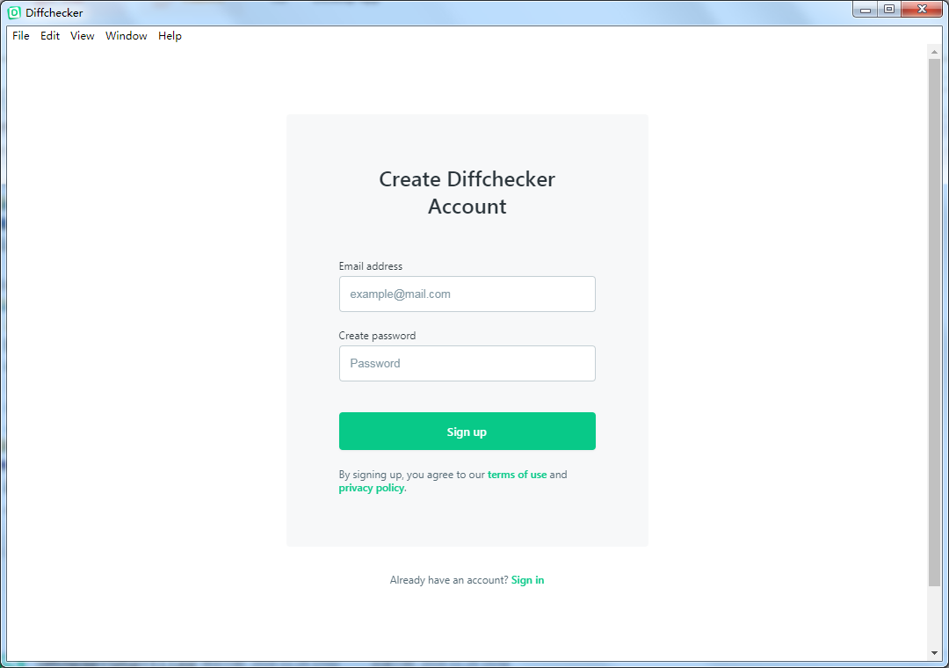Click the 'Create password' label
The height and width of the screenshot is (668, 949).
tap(377, 336)
